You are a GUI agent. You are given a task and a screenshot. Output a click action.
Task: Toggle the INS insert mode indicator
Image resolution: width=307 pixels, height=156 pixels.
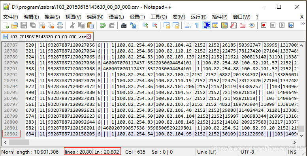point(292,152)
